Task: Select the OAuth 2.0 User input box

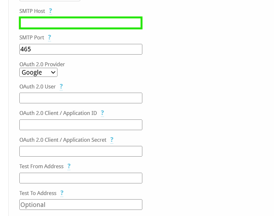Action: pyautogui.click(x=81, y=98)
